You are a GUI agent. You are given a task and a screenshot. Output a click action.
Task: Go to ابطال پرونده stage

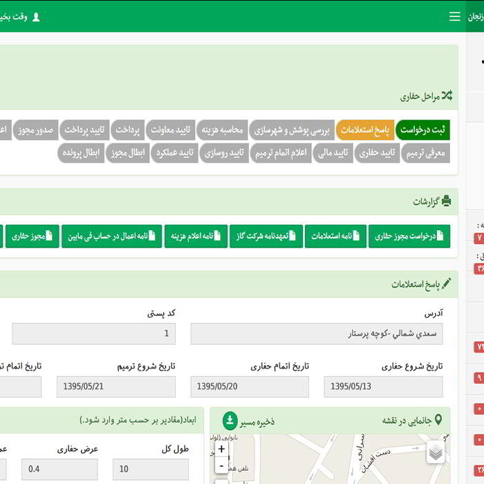(82, 153)
